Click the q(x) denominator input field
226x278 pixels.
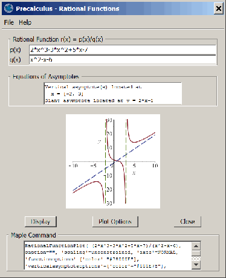(123, 60)
